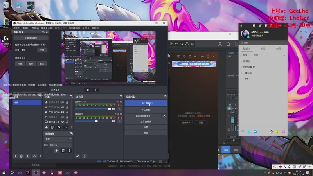This screenshot has width=313, height=176.
Task: Expand 新朋友 group in QQ list
Action: coord(241,61)
